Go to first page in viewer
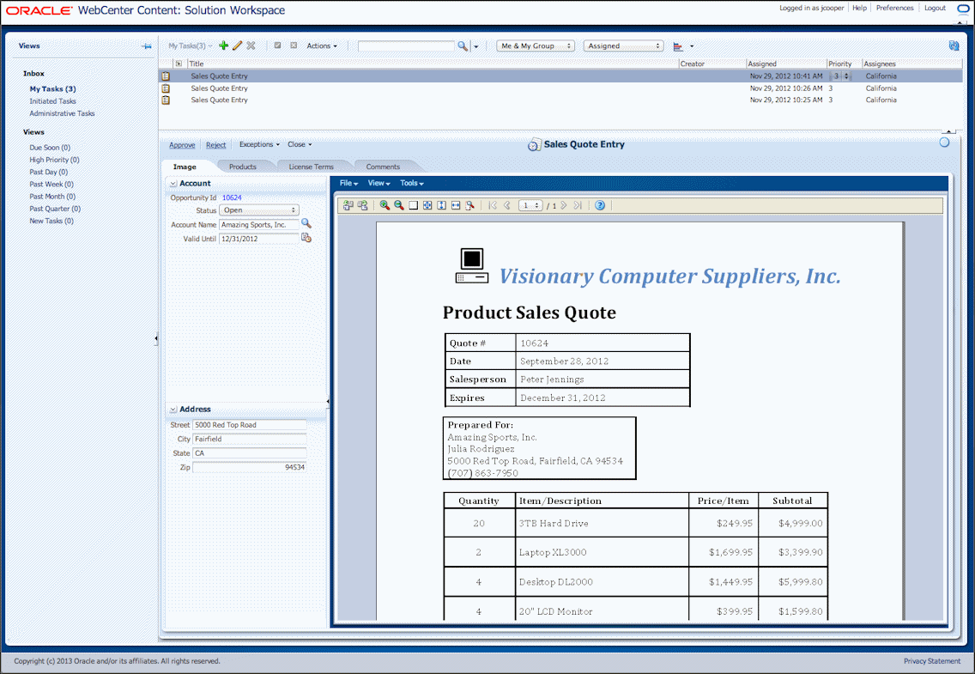This screenshot has height=674, width=975. click(x=494, y=205)
